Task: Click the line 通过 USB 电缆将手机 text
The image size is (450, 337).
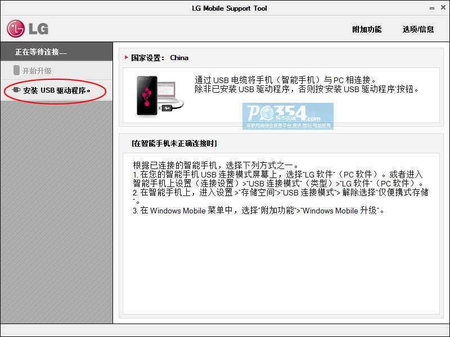Action: [285, 80]
